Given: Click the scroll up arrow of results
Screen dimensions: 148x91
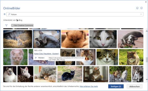Looking at the screenshot, I should (x=146, y=31).
